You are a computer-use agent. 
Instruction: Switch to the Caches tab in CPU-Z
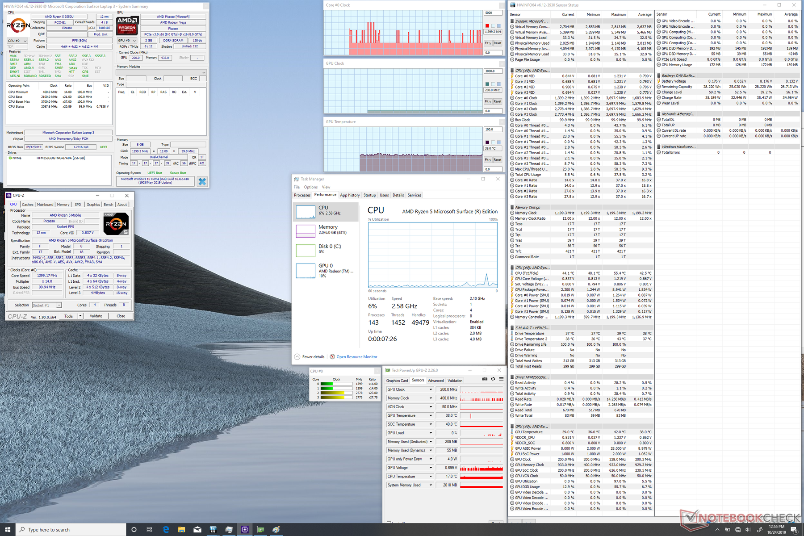(28, 205)
